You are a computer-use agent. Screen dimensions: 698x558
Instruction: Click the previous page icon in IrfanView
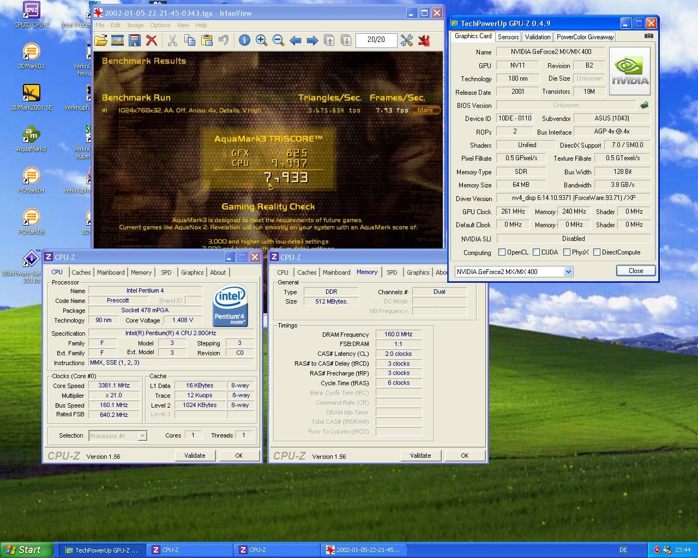point(329,40)
